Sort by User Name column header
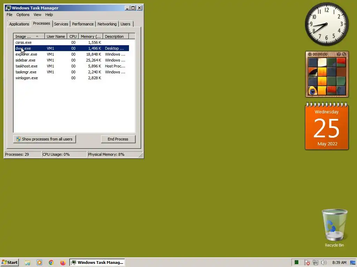Viewport: 357px width, 267px height. (x=56, y=36)
